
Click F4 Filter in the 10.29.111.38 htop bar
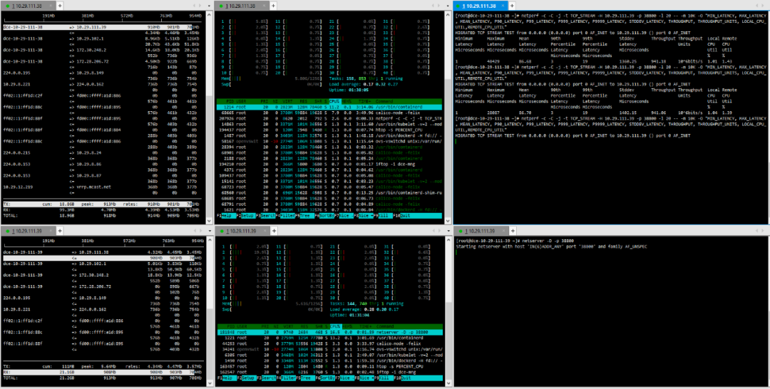click(286, 216)
